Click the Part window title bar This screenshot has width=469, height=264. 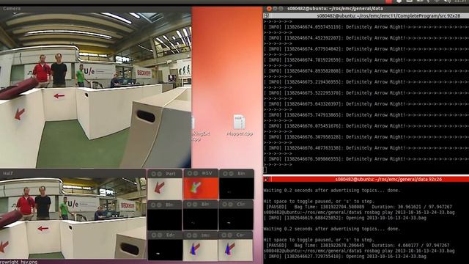click(165, 174)
